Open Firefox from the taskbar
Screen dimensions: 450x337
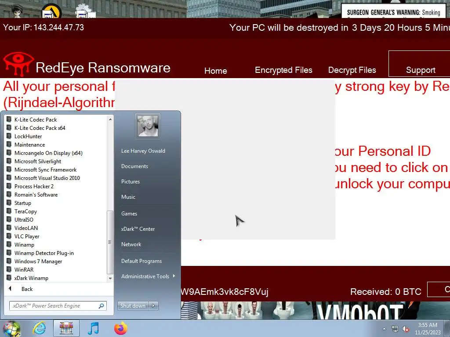click(120, 328)
